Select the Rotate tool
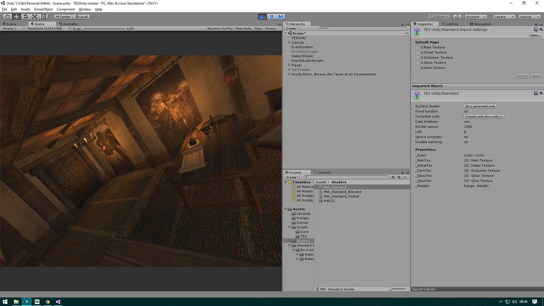This screenshot has width=544, height=306. [25, 17]
